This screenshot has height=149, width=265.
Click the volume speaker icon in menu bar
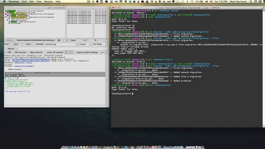click(207, 1)
